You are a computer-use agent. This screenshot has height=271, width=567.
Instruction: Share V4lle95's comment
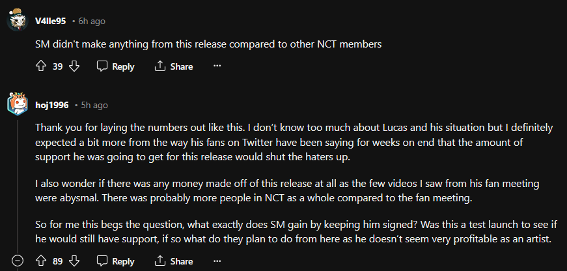pyautogui.click(x=174, y=66)
